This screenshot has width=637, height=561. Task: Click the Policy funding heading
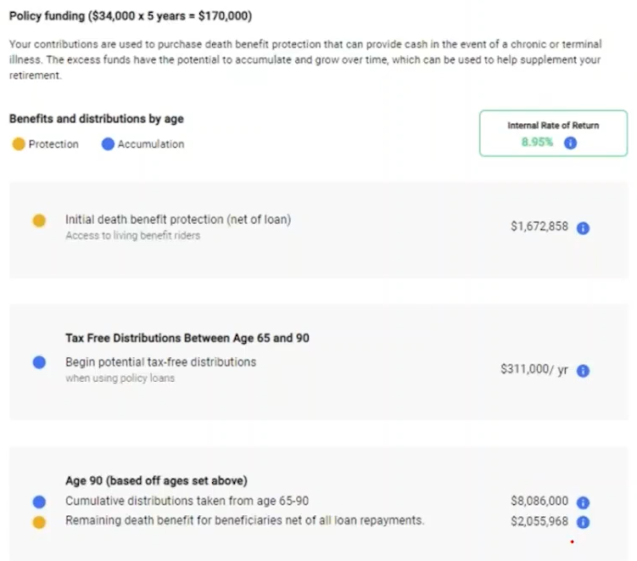(130, 16)
